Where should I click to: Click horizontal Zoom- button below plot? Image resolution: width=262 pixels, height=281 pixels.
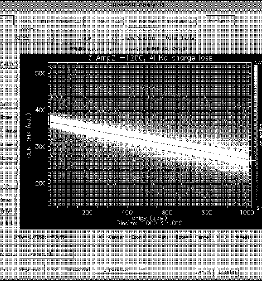(x=138, y=238)
